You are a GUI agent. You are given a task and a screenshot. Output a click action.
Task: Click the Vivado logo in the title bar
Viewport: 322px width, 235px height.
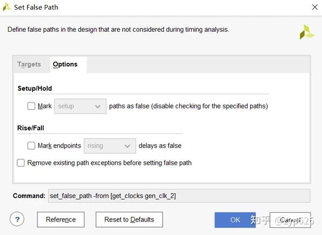pos(7,7)
